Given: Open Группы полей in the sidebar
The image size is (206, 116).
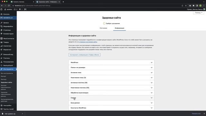Looking at the screenshot, I should tap(8, 109).
